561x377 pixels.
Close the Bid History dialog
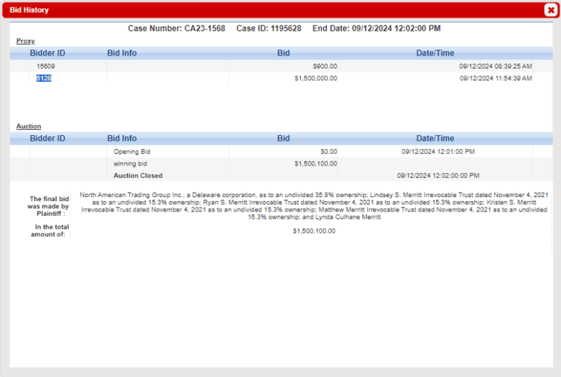(x=551, y=10)
